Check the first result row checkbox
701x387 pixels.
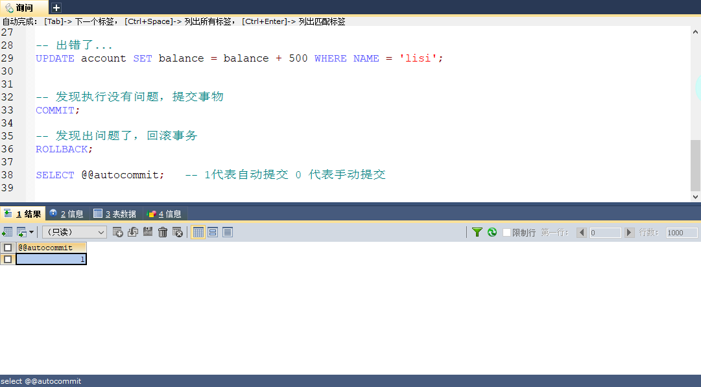[x=8, y=259]
